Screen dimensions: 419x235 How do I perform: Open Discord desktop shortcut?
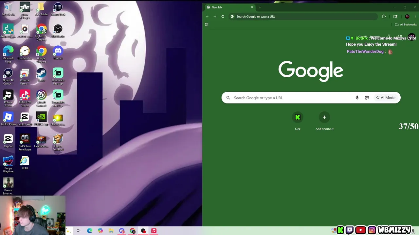click(58, 53)
